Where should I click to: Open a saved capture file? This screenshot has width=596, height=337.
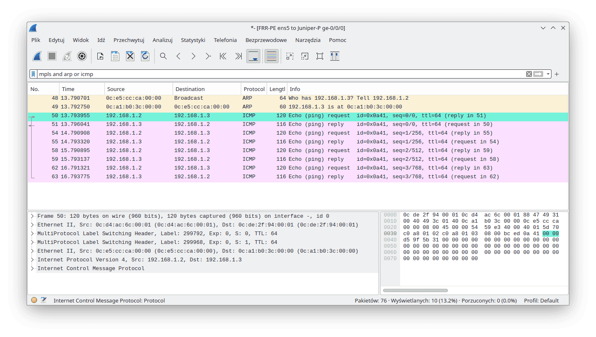coord(100,56)
